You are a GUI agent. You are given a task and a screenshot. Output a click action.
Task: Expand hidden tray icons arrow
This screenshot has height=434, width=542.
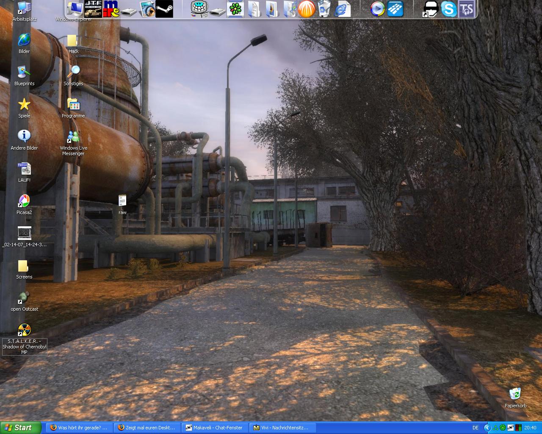[x=487, y=428]
